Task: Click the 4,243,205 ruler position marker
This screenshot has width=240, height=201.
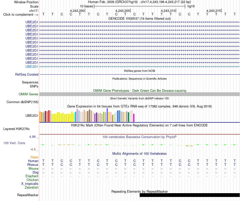Action: click(123, 11)
